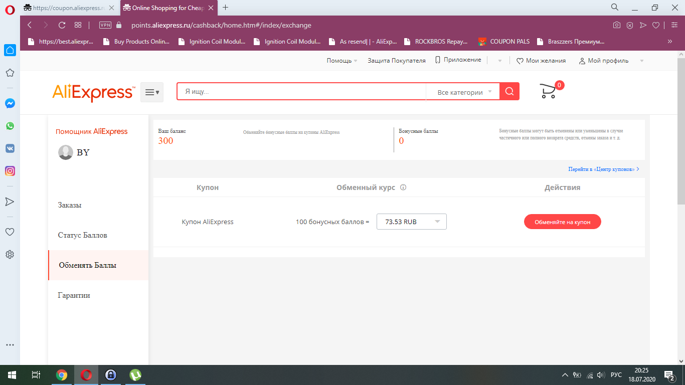Expand the Помощь dropdown
The image size is (685, 385).
pyautogui.click(x=342, y=61)
